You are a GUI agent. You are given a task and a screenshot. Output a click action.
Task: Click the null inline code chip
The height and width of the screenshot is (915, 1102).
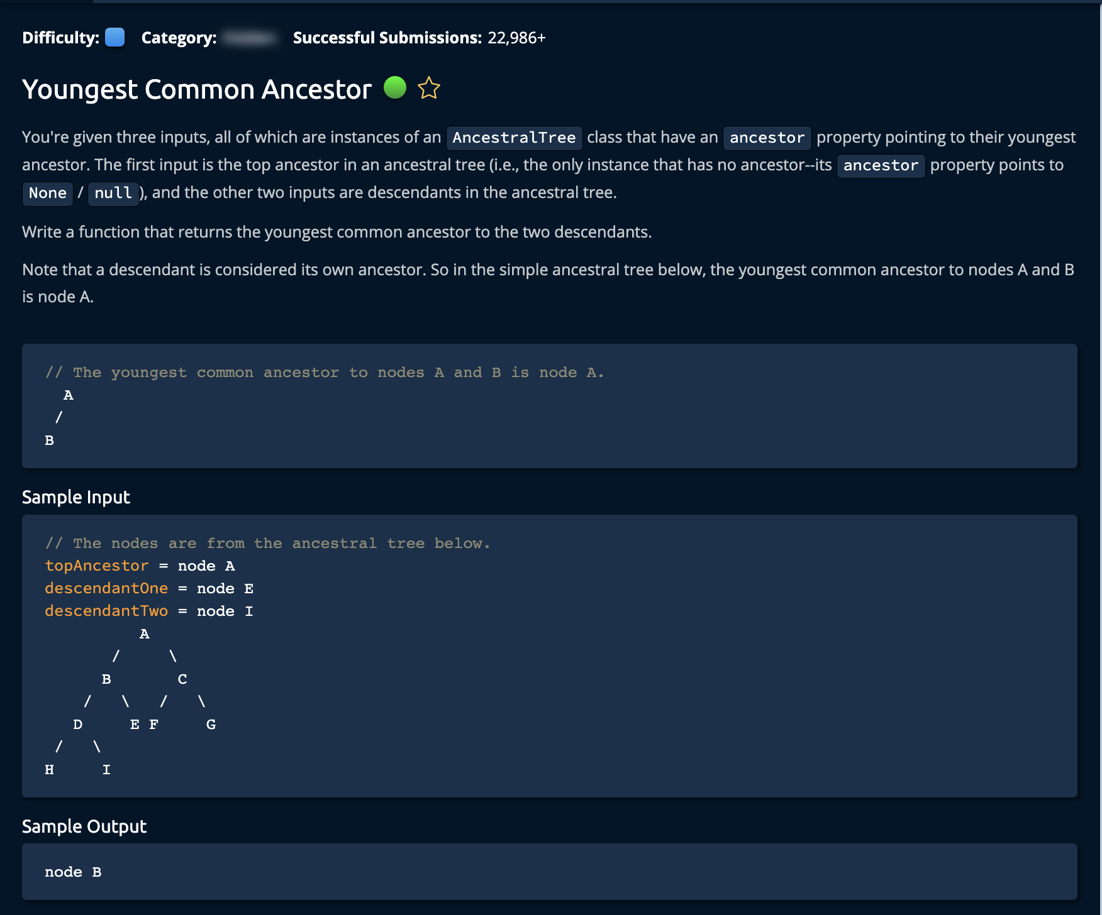pos(113,193)
